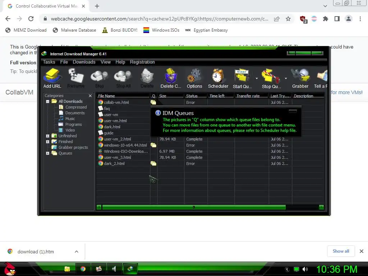Click the Description column header
Screen dimensions: 368x276
pyautogui.click(x=308, y=96)
